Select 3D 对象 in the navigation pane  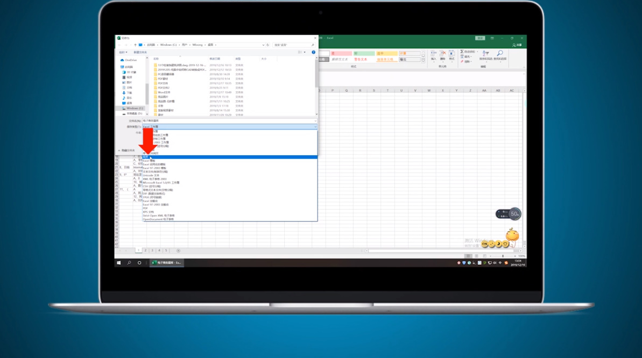coord(129,72)
